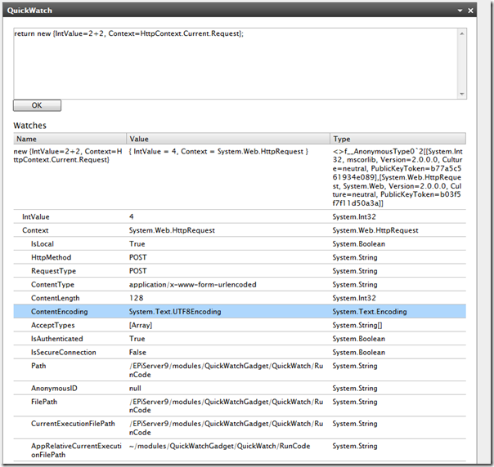Select the HttpMethod property row
Viewport: 494px width, 467px height.
coord(51,257)
